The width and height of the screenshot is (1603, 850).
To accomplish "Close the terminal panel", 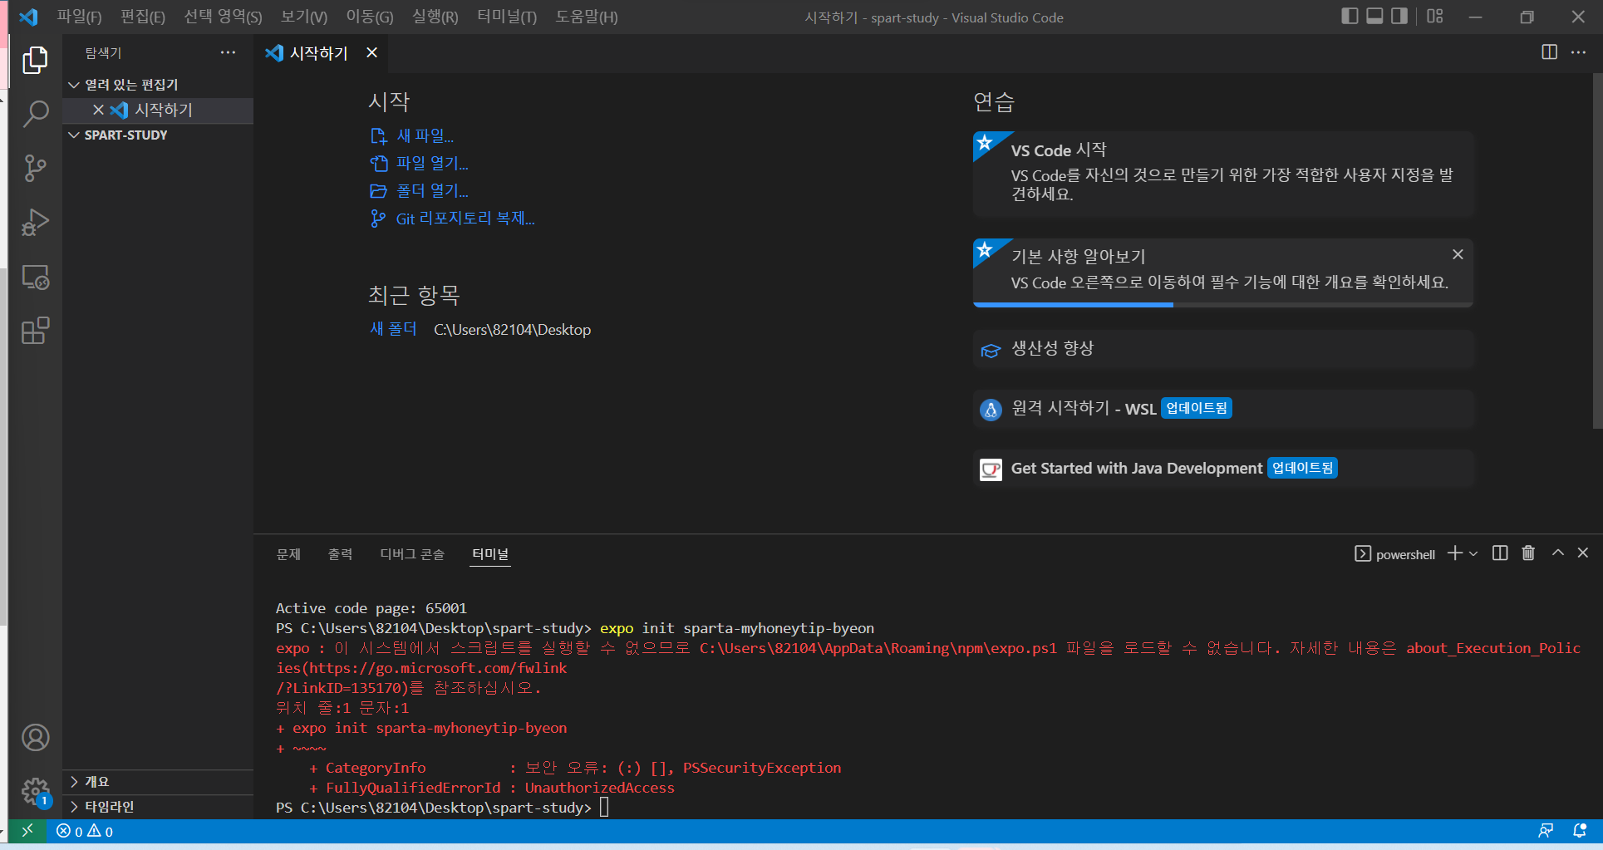I will (1583, 553).
